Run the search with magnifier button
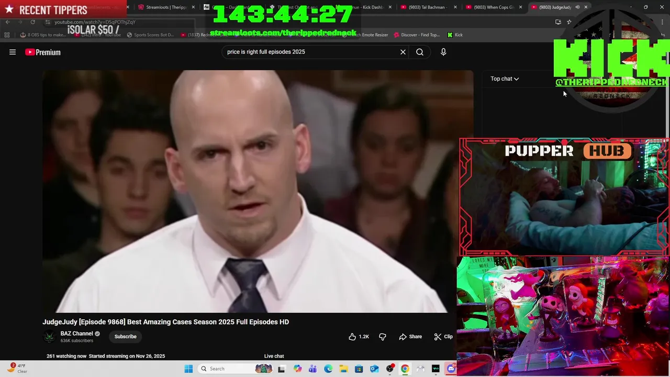The height and width of the screenshot is (377, 670). [x=420, y=52]
